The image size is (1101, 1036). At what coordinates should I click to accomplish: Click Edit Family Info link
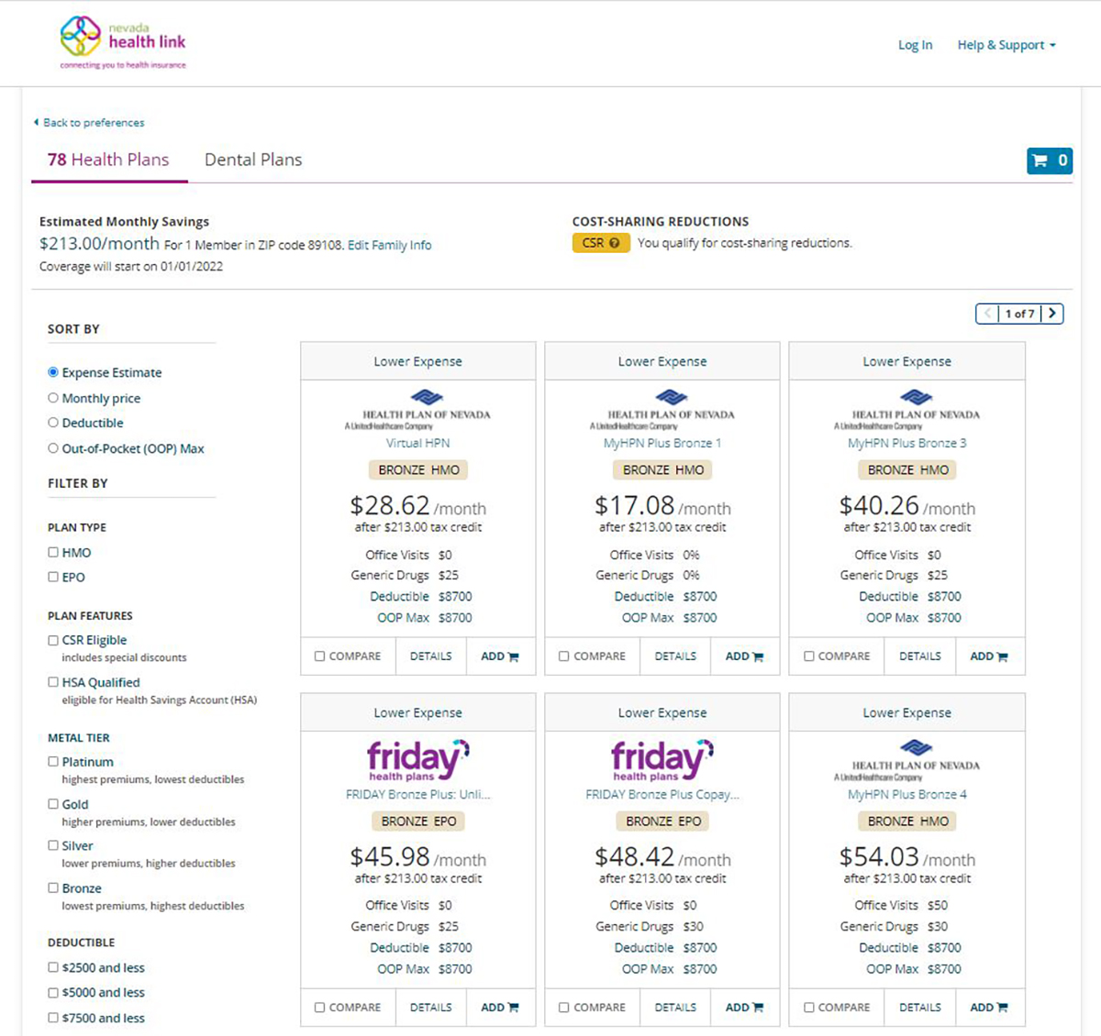389,245
